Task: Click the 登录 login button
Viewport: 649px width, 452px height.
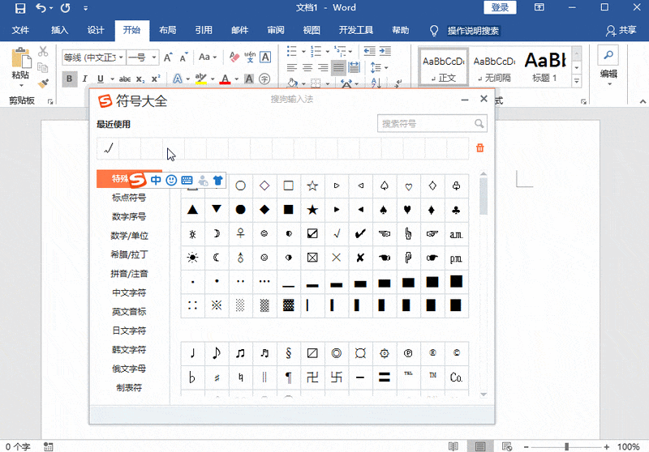Action: pyautogui.click(x=500, y=8)
